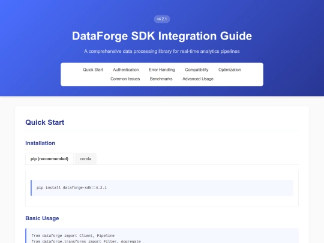Click the 'from dataforge import Client, Pipeline' line
324x243 pixels.
tap(73, 236)
